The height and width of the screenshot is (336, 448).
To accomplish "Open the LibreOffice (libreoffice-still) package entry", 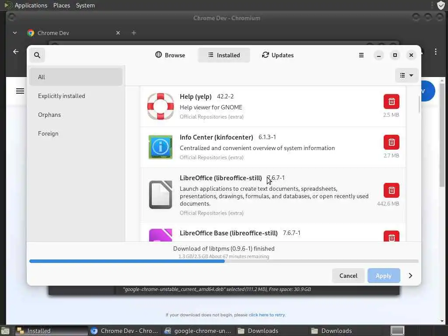I will [x=273, y=195].
